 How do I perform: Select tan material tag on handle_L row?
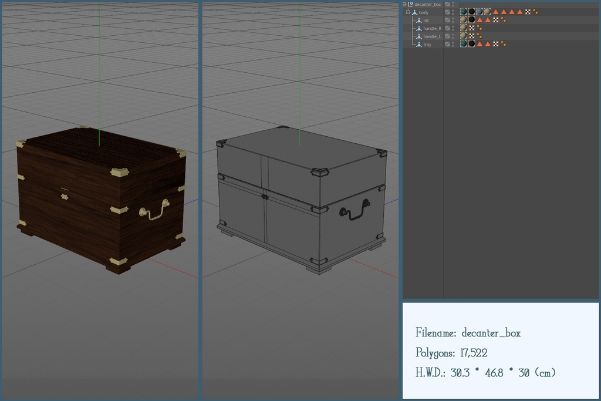click(464, 36)
